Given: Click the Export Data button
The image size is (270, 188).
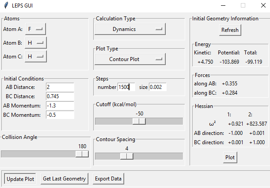Looking at the screenshot, I should point(108,179).
